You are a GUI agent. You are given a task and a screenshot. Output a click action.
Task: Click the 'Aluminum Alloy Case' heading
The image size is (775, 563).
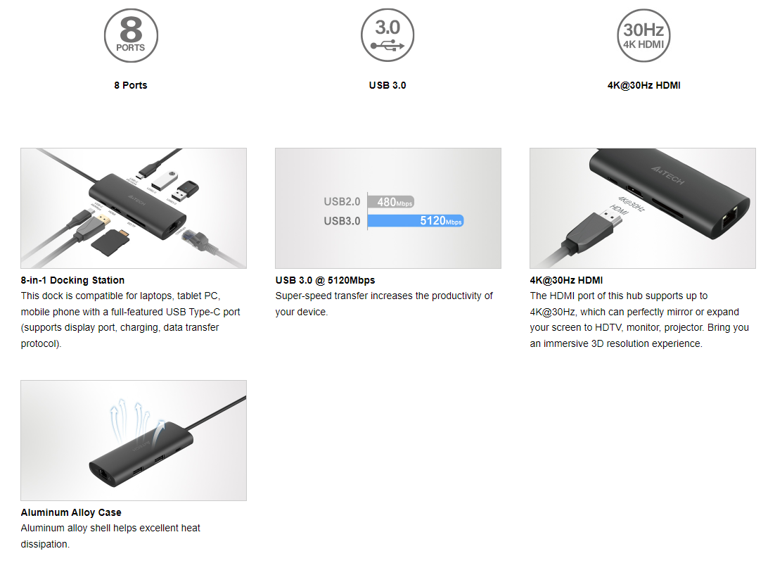tap(71, 512)
